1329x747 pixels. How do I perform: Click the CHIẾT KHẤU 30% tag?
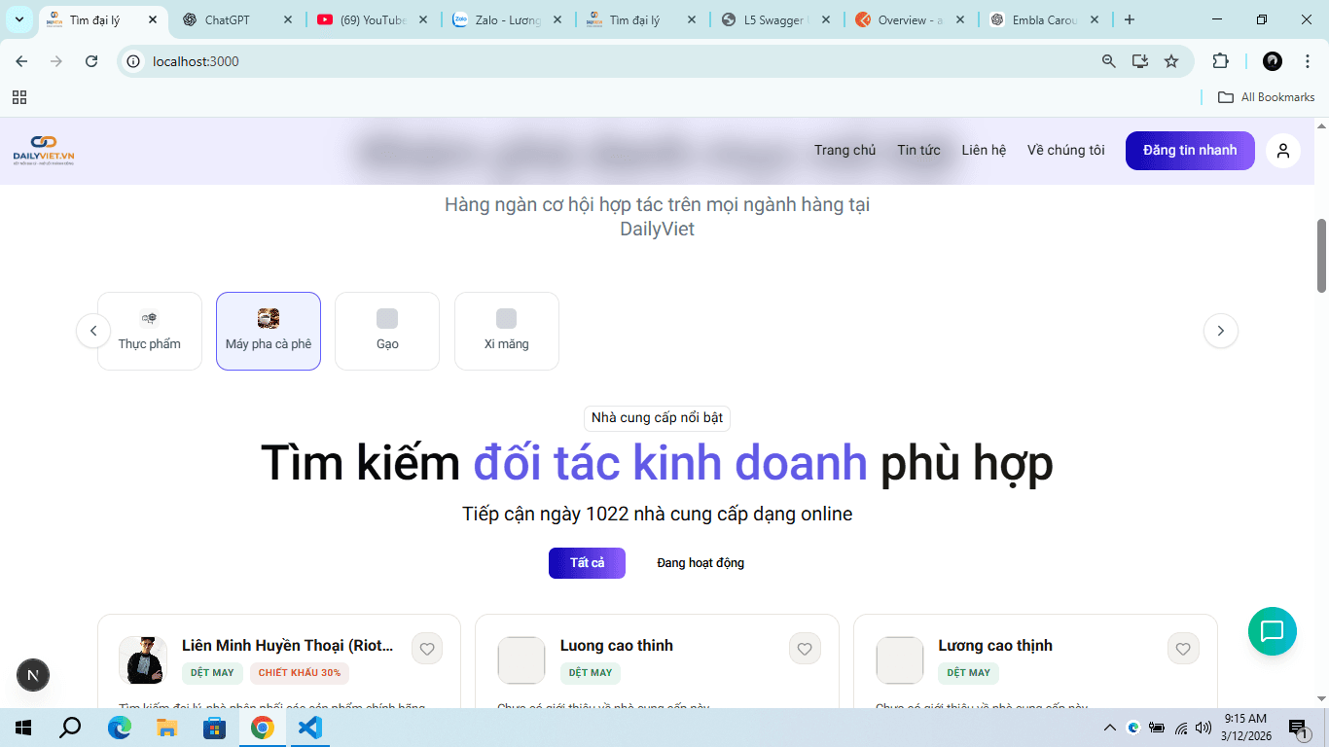(x=300, y=673)
